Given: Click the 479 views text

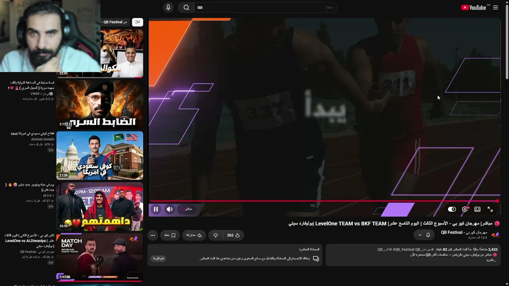Looking at the screenshot, I should tap(49, 145).
